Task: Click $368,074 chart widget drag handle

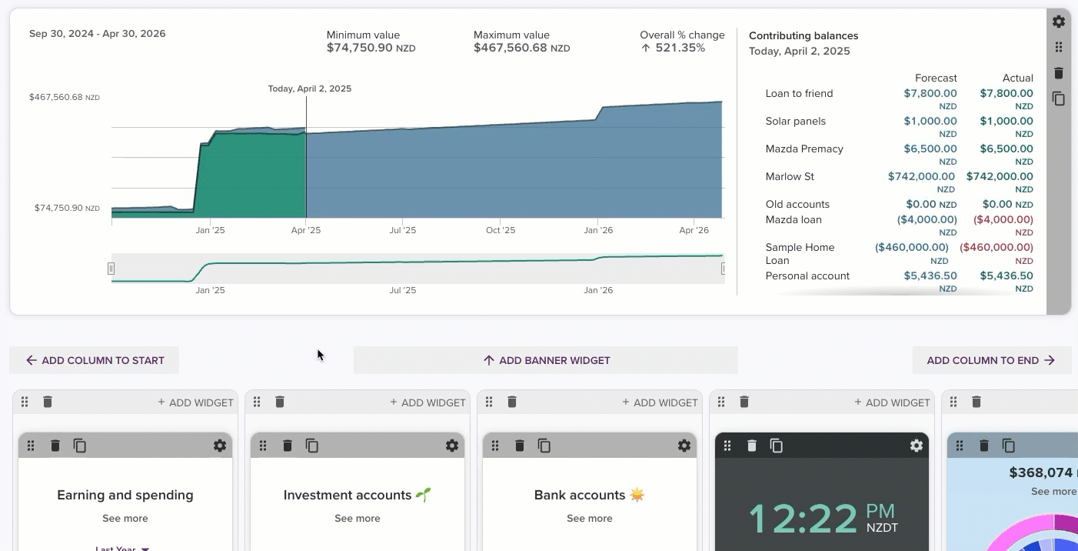Action: [960, 446]
